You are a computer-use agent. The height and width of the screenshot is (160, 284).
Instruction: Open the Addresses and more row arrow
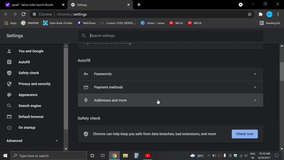coord(255,100)
